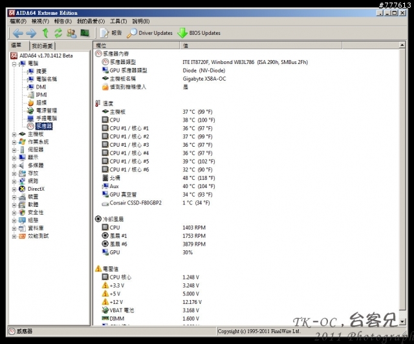Screen dimensions: 414x344
Task: Open the menu with (O) shortcut
Action: tap(91, 21)
